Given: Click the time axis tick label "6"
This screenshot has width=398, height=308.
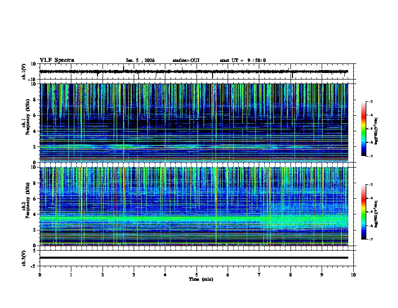Looking at the screenshot, I should [x=228, y=275].
